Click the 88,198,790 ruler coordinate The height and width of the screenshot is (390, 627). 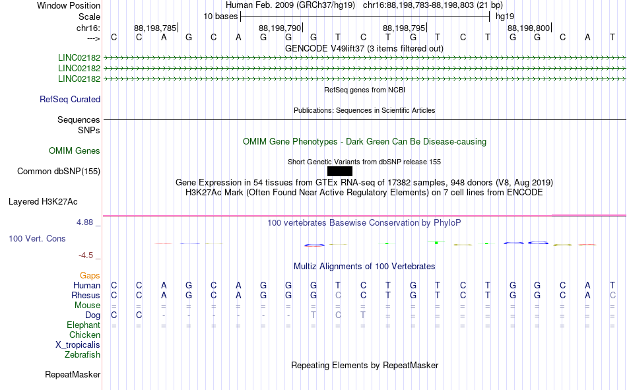pyautogui.click(x=280, y=28)
